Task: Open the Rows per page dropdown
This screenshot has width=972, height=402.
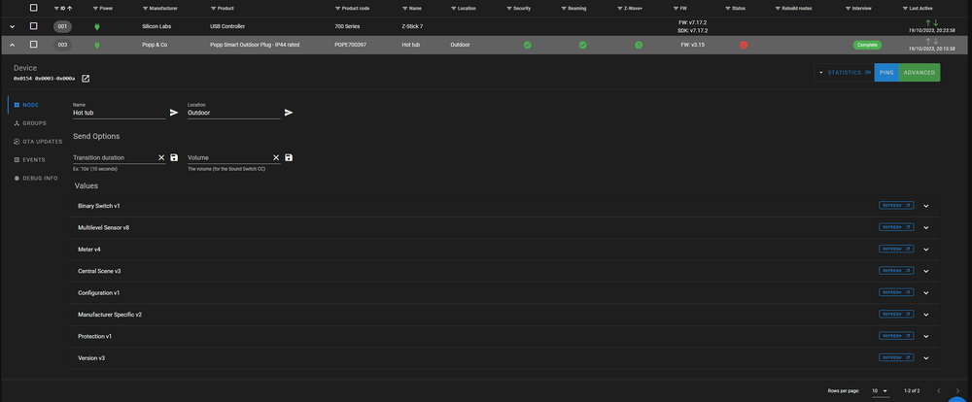Action: coord(881,391)
